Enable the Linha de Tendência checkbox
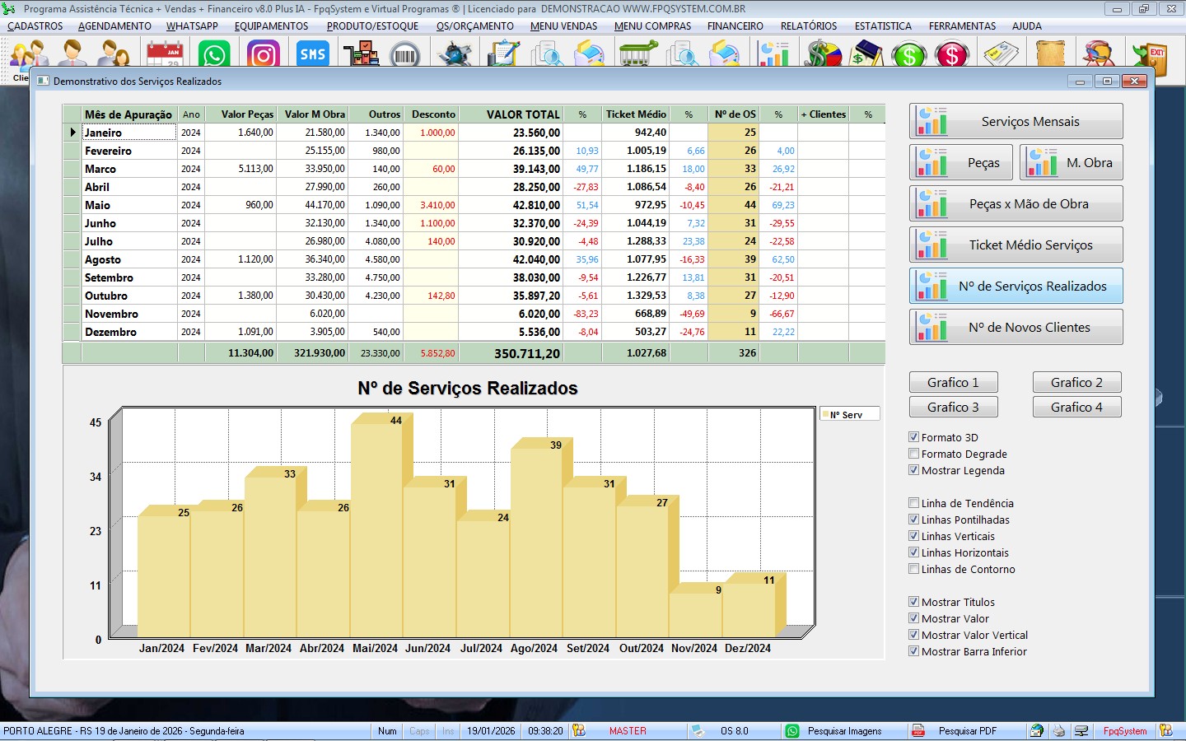The height and width of the screenshot is (741, 1186). click(x=913, y=503)
